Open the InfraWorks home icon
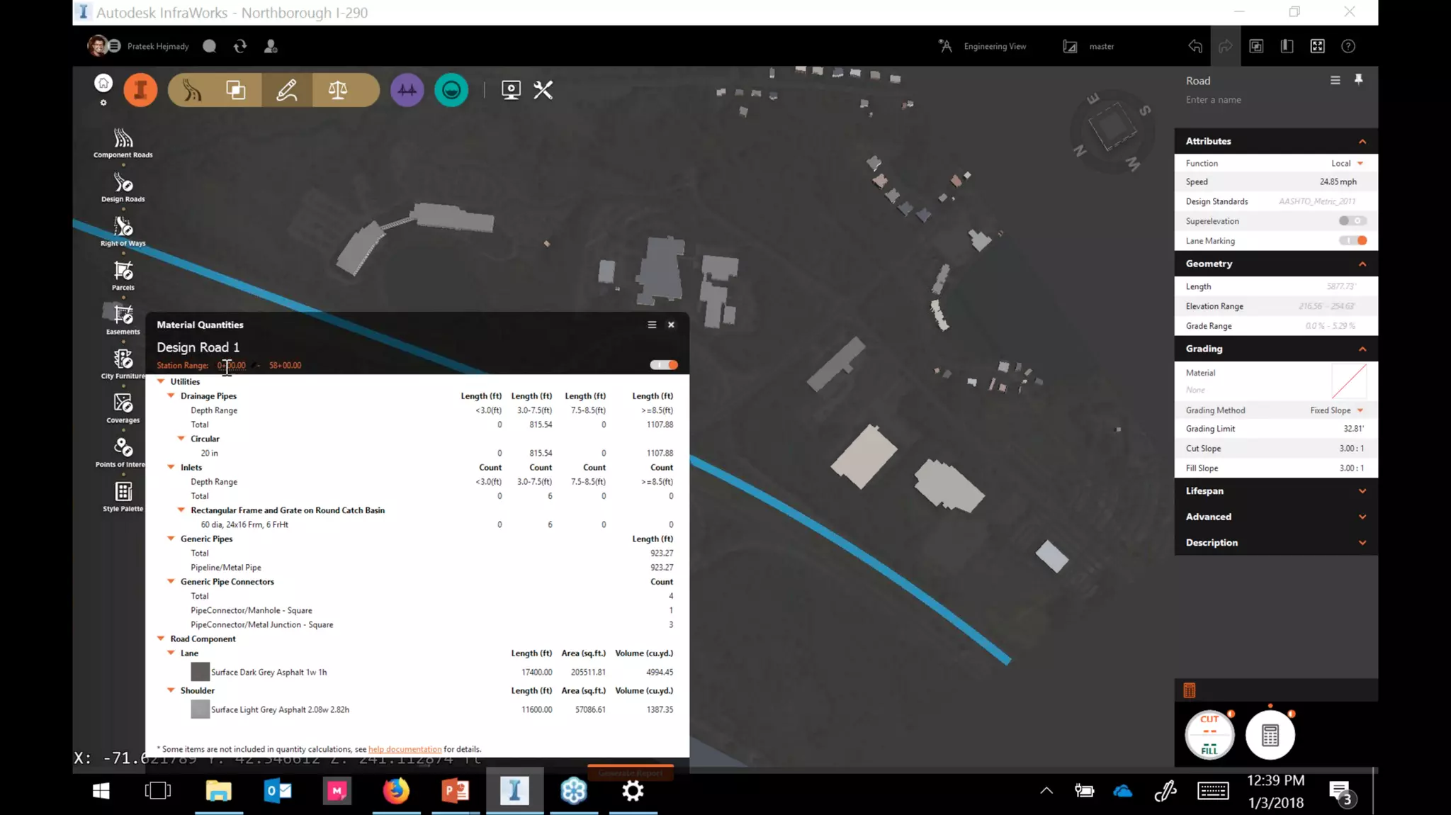Screen dimensions: 1451x815 [103, 83]
